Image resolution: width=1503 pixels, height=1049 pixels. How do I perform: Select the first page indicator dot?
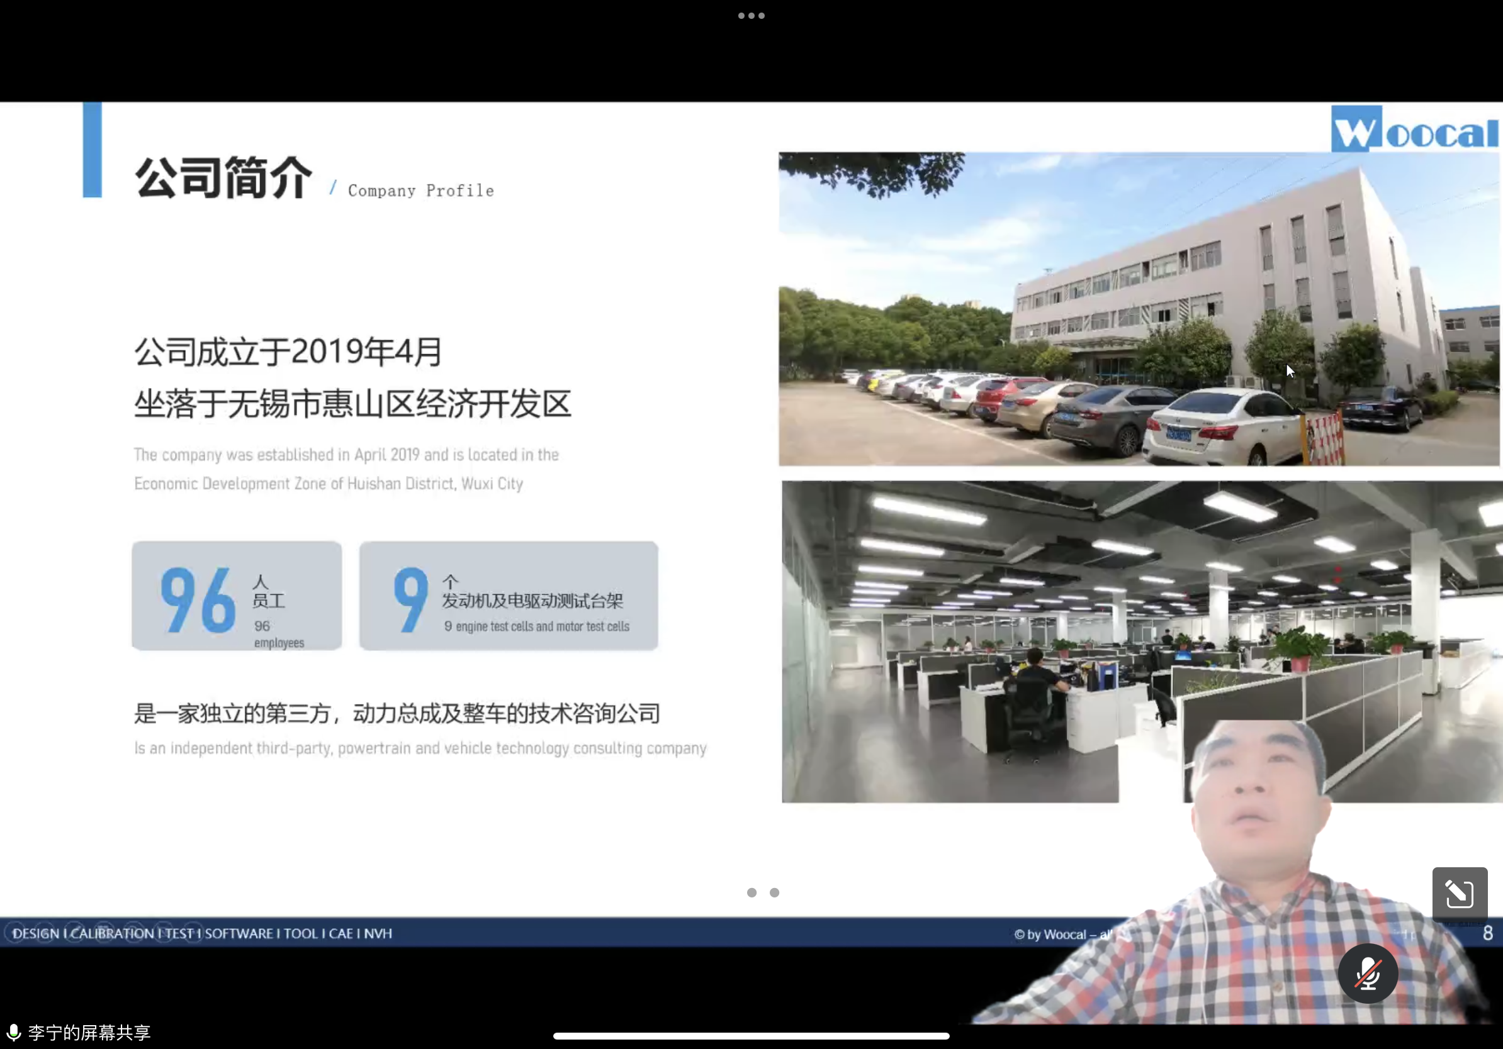pos(751,892)
